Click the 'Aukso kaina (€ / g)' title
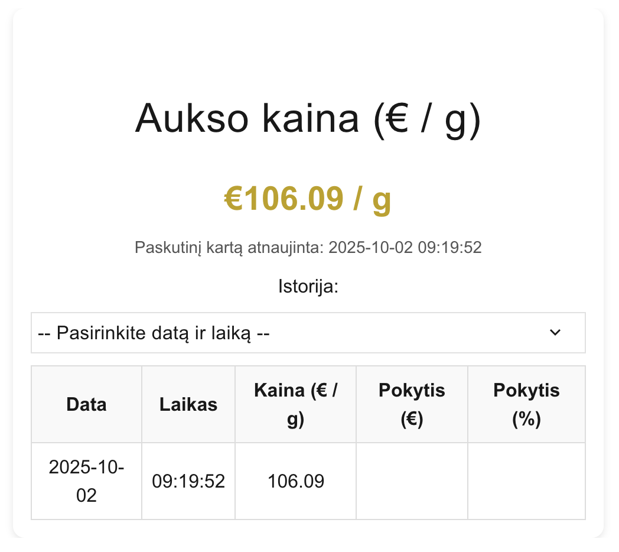Viewport: 619px width, 552px height. pyautogui.click(x=308, y=118)
